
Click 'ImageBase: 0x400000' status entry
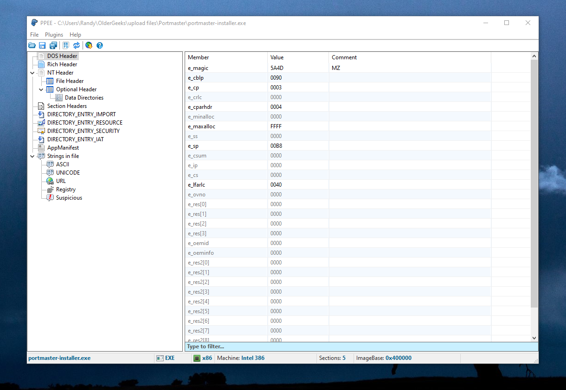(384, 358)
